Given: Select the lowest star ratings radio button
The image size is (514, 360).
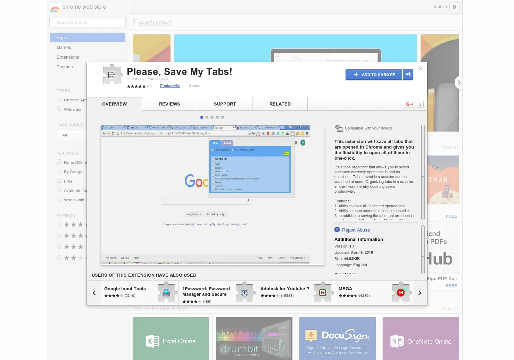Looking at the screenshot, I should [x=59, y=258].
